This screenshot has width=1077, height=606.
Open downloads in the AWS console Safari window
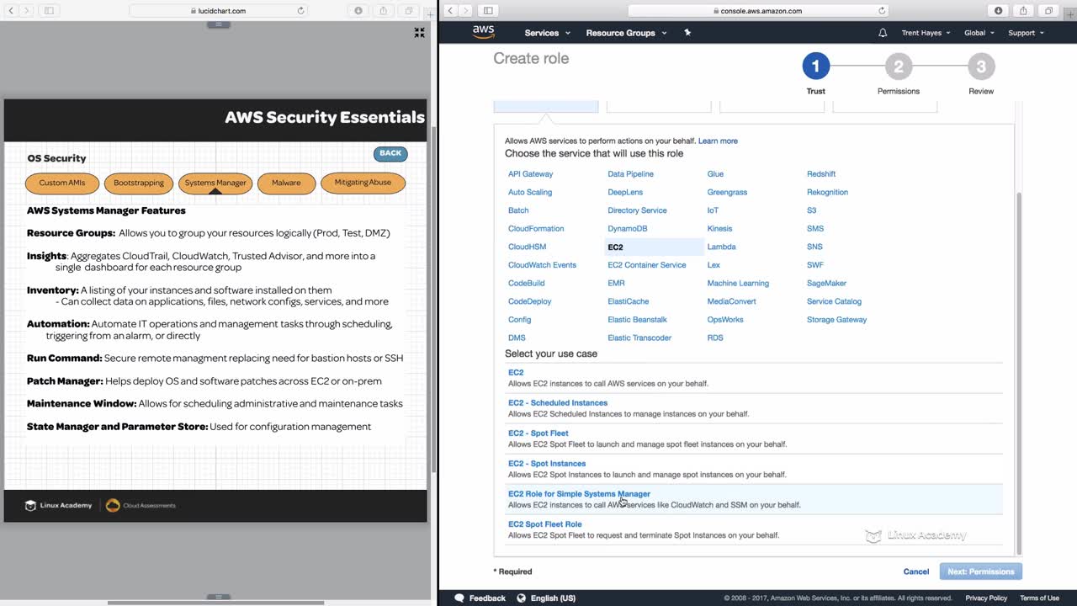pos(999,11)
